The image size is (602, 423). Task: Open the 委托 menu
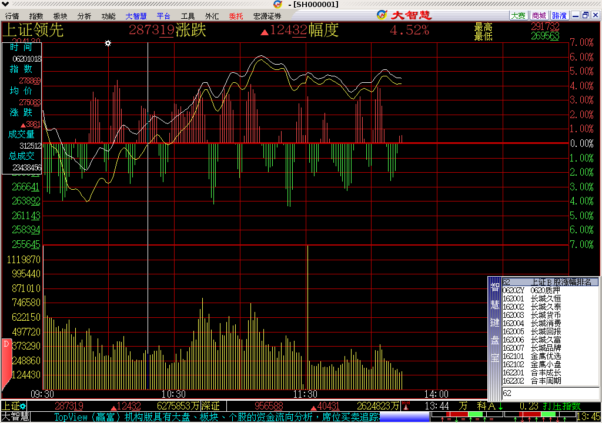point(236,16)
